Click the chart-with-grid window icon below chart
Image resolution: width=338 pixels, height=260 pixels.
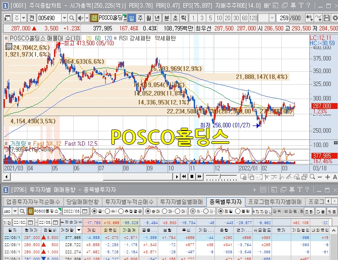tap(243, 177)
